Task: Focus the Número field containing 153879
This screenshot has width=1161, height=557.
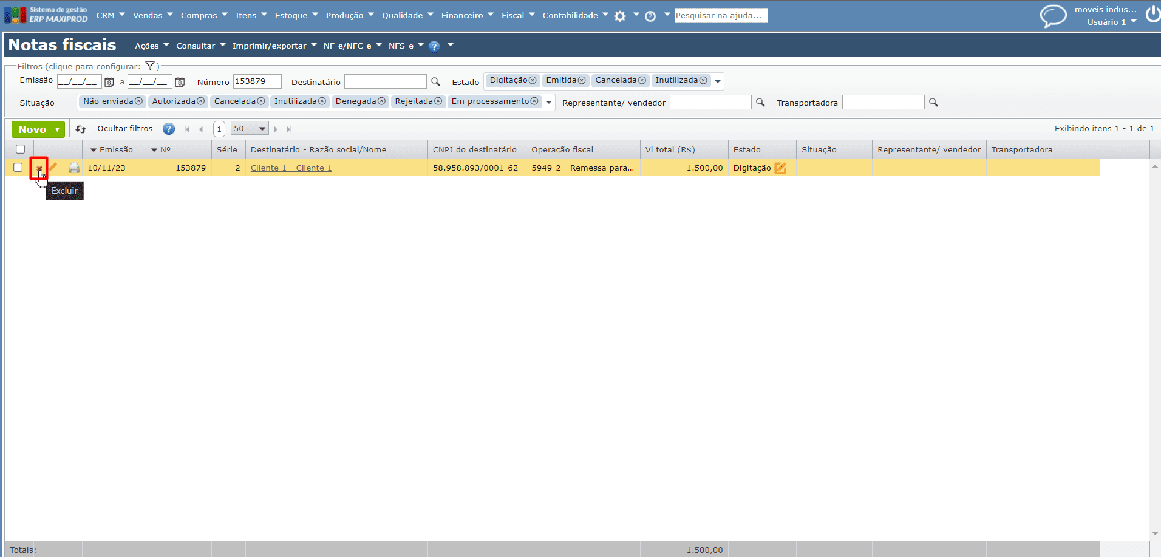Action: coord(257,81)
